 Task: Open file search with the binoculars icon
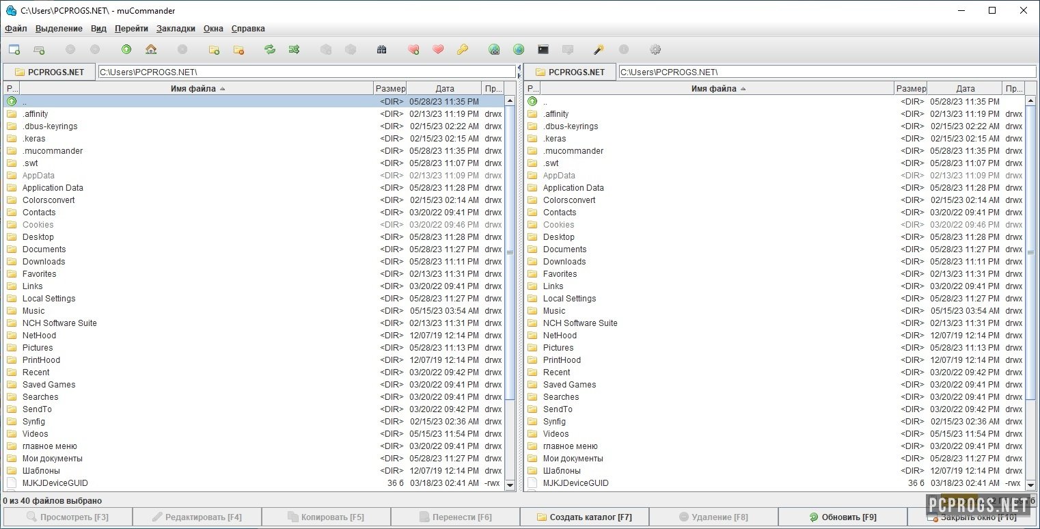(382, 49)
